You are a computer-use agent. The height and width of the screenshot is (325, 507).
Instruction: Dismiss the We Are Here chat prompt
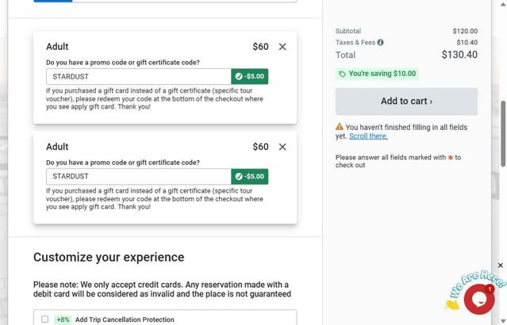pos(500,266)
